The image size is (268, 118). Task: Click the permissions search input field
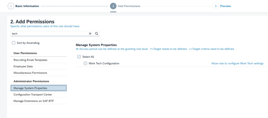point(50,34)
